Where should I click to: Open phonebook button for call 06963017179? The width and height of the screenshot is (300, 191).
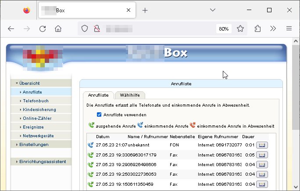(262, 155)
